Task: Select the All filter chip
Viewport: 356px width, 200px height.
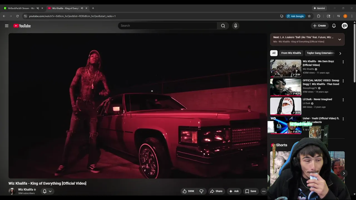Action: point(274,53)
